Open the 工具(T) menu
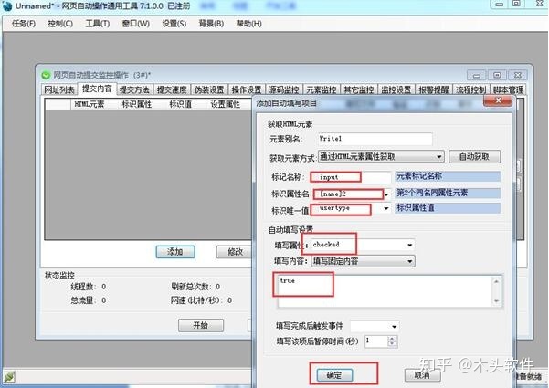The height and width of the screenshot is (388, 549). click(98, 24)
